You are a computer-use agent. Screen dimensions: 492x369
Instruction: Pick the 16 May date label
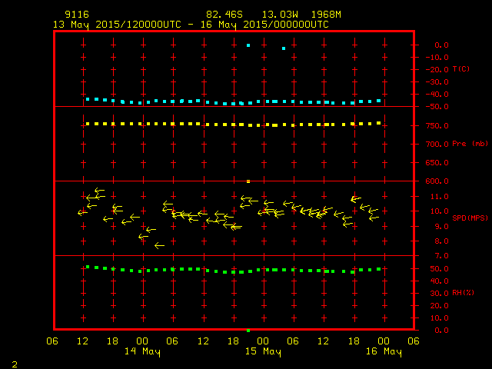[383, 352]
